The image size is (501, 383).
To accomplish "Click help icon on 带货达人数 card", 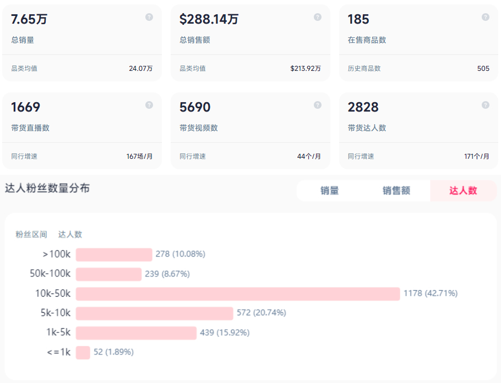I will (486, 105).
